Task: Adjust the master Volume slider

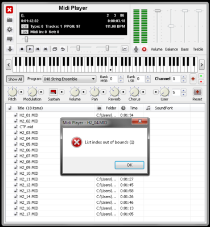Action: pyautogui.click(x=158, y=11)
